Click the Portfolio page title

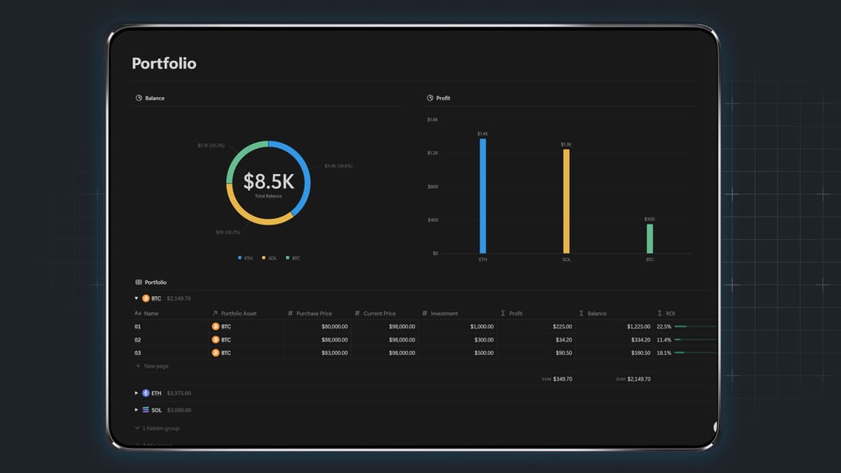click(x=164, y=64)
